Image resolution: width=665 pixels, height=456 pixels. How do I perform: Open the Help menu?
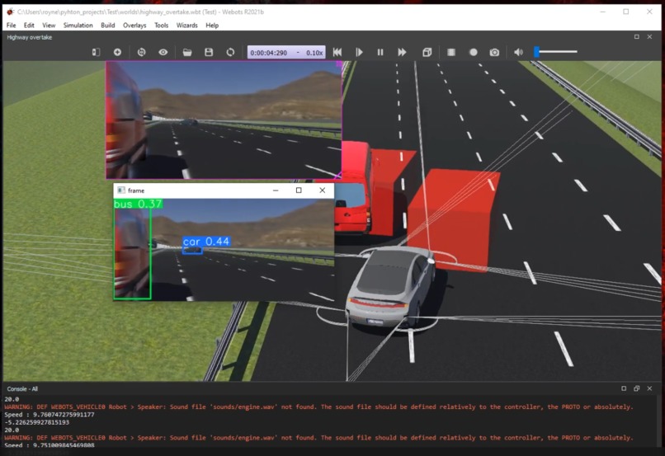pos(212,26)
